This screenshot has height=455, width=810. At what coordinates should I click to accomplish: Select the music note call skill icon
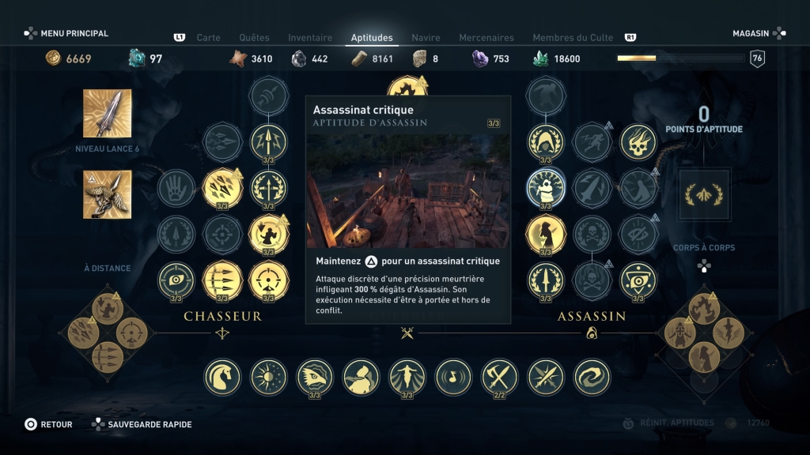coord(453,377)
